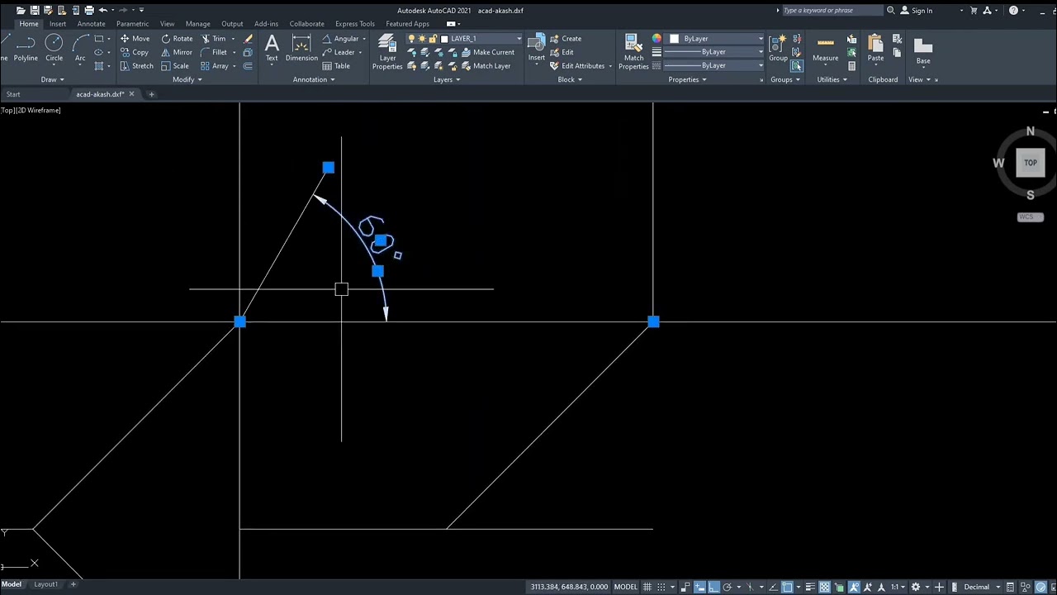Expand the Properties panel

pos(687,79)
